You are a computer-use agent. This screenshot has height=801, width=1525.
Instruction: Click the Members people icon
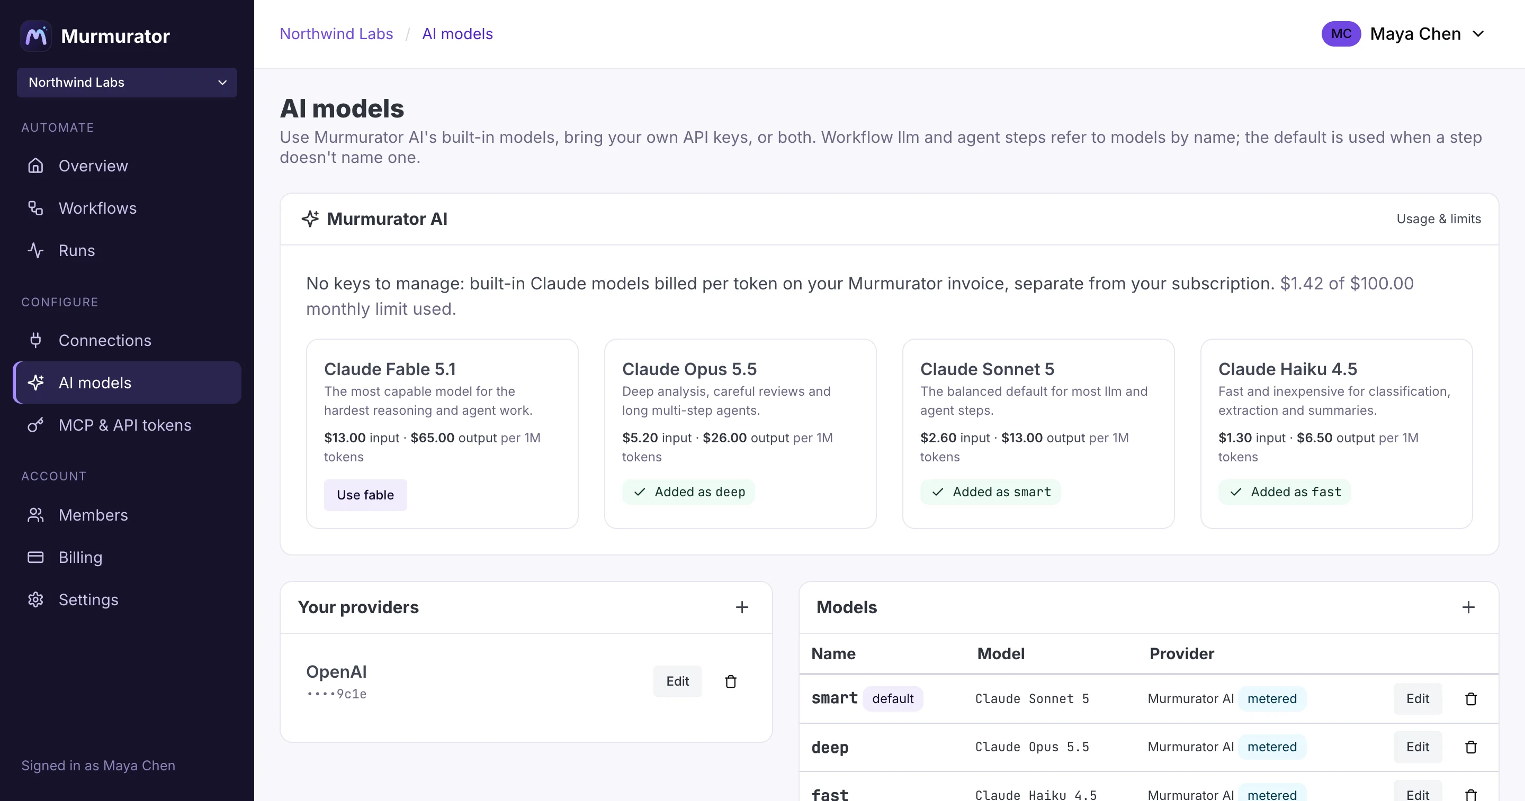[35, 515]
